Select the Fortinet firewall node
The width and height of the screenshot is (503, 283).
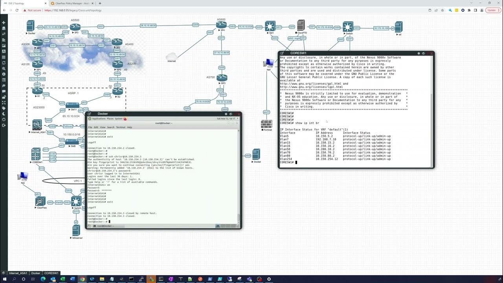coord(266,124)
